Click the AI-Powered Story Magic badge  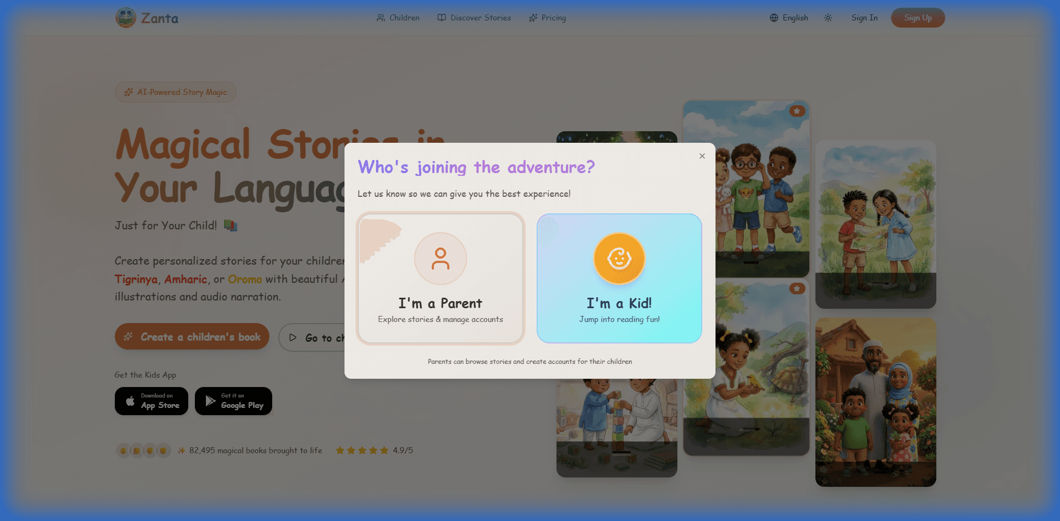coord(176,92)
